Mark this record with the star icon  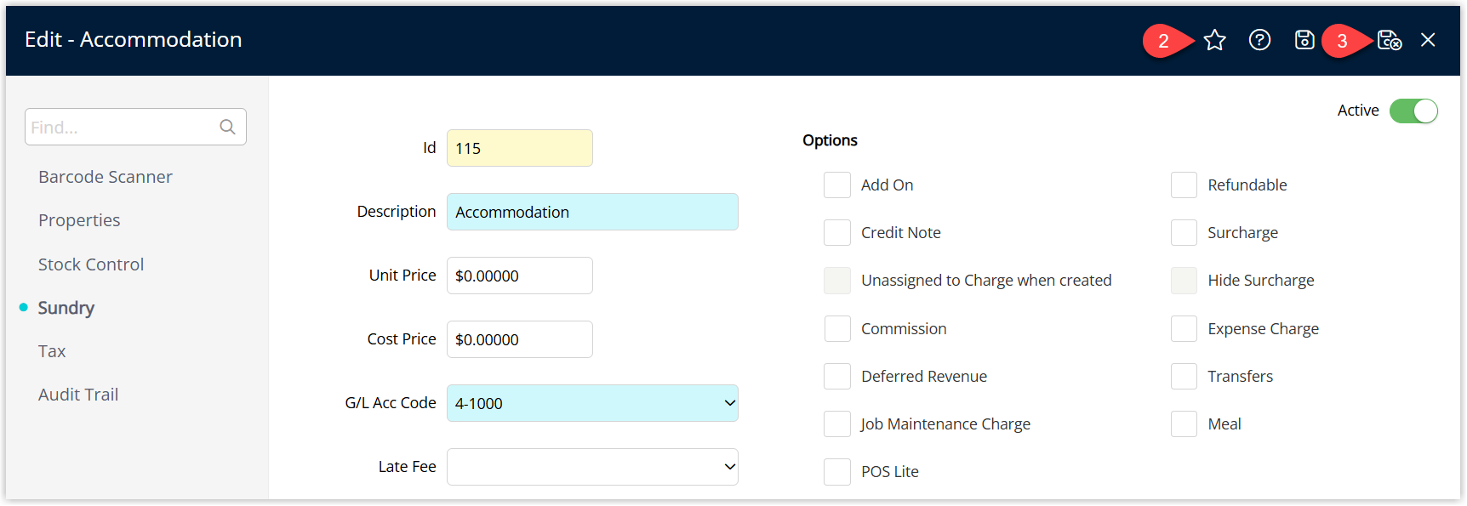pyautogui.click(x=1214, y=40)
